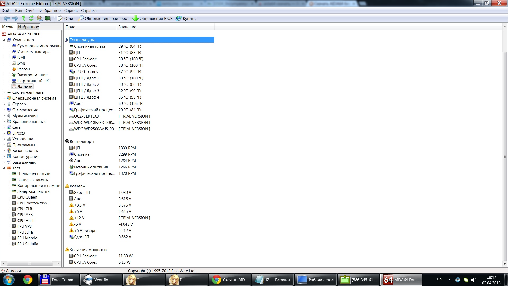Screen dimensions: 508x286
Task: Click the Поле column header
Action: pos(90,27)
